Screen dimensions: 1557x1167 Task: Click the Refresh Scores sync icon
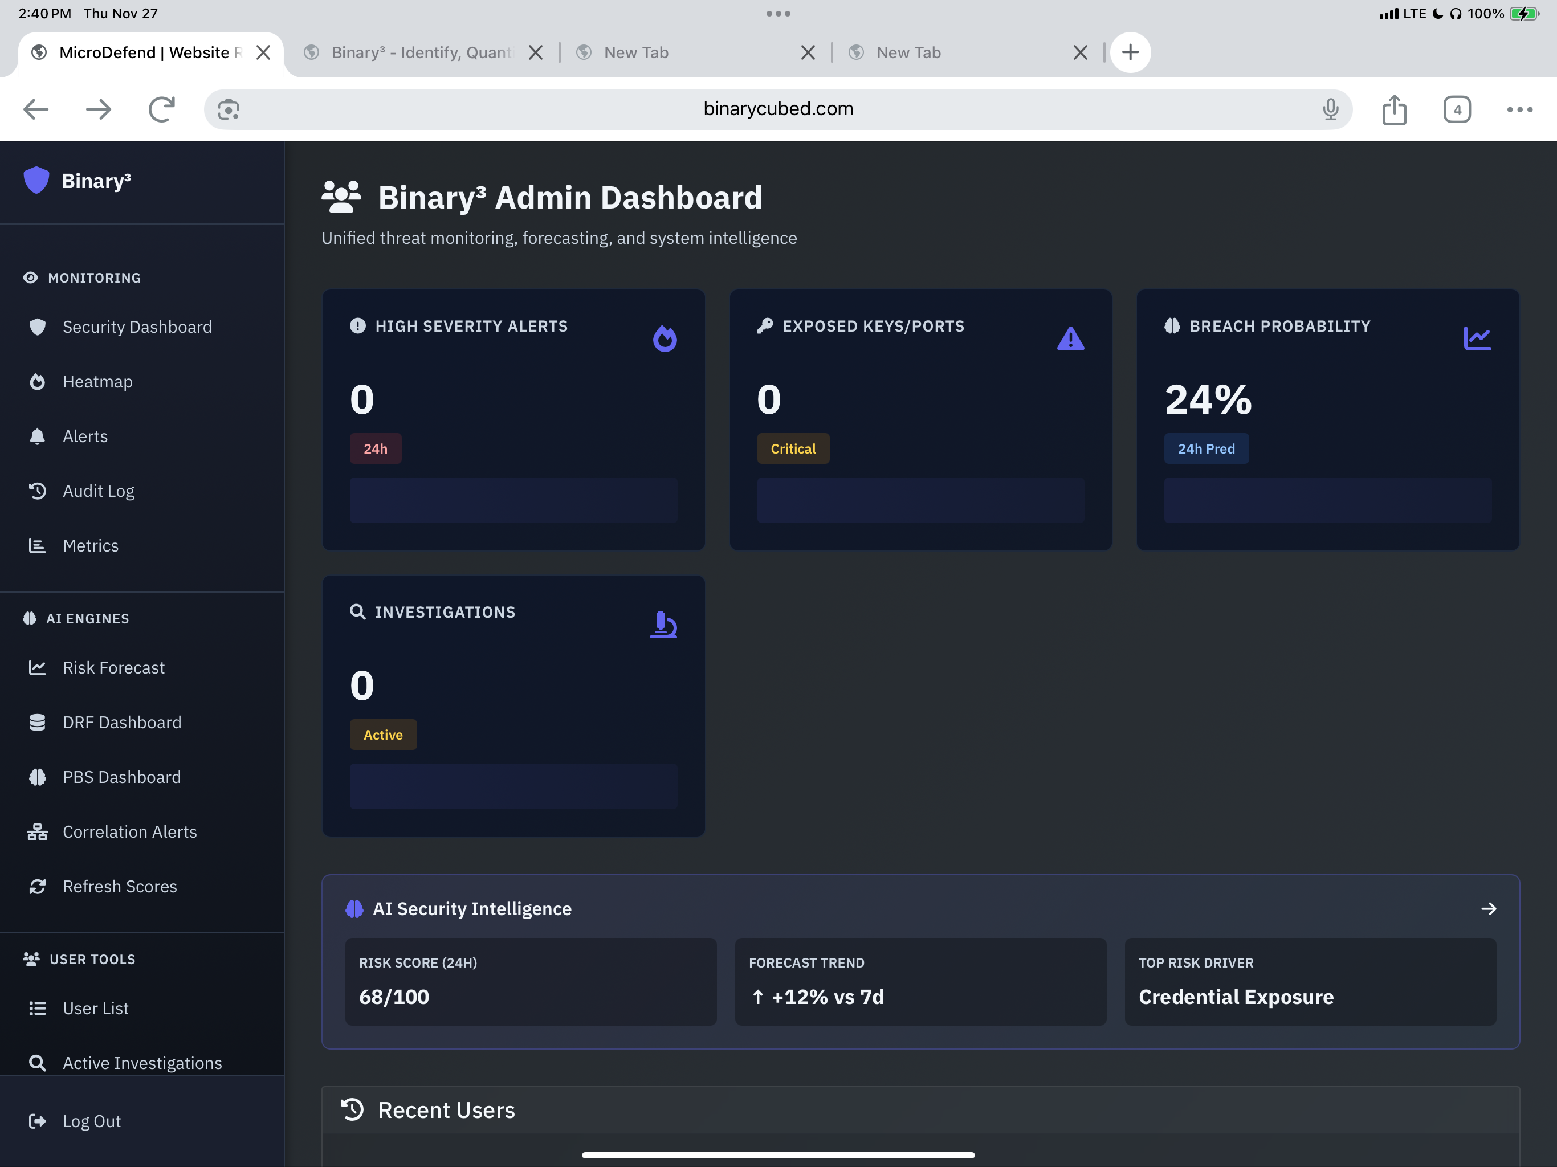tap(37, 886)
